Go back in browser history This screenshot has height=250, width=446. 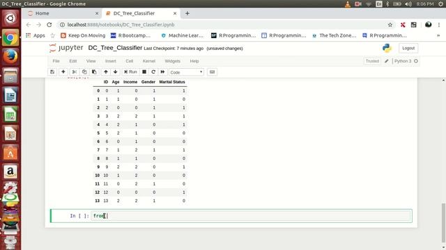click(x=28, y=25)
